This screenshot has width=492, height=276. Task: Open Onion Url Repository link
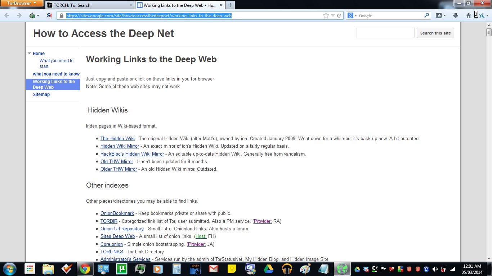pos(122,229)
